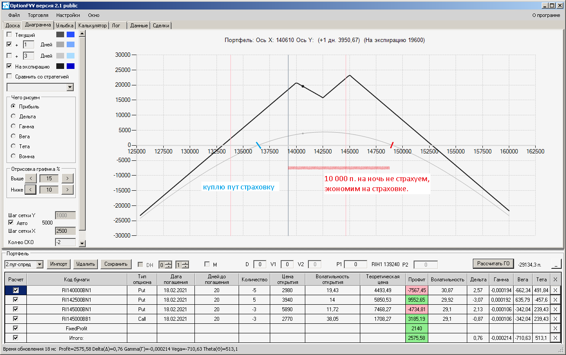Screen dimensions: 566x355
Task: Uncheck the На экспирацию checkbox
Action: coord(10,66)
